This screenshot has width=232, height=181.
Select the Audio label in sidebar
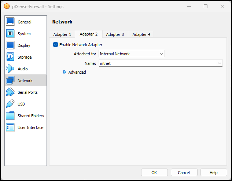(23, 69)
